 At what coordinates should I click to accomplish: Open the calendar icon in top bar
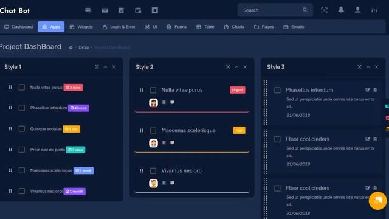coord(138,10)
